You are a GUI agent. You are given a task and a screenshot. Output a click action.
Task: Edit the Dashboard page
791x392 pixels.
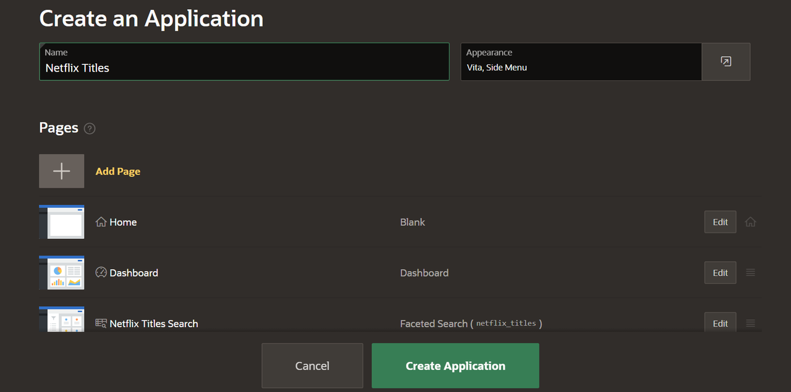[721, 272]
